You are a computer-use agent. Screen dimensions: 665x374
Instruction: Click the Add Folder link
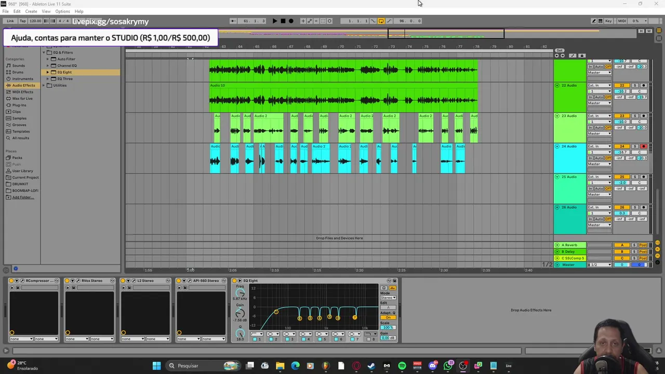22,197
